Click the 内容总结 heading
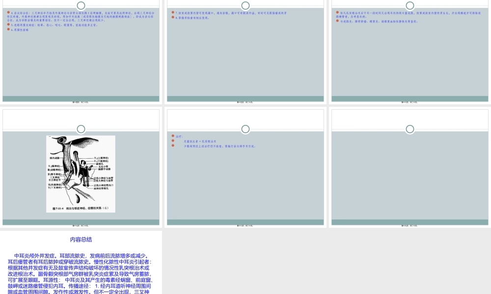Viewport: 491px width, 294px height. click(x=81, y=240)
